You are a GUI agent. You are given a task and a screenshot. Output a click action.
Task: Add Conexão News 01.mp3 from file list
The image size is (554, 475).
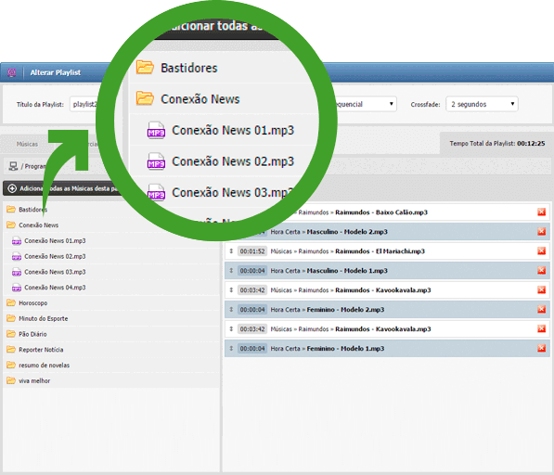[55, 241]
